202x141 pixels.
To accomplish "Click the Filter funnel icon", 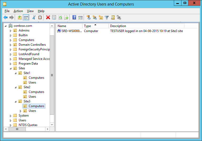I will (107, 17).
